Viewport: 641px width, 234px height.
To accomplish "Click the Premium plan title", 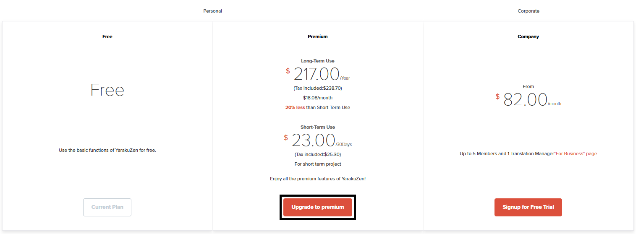I will point(318,36).
